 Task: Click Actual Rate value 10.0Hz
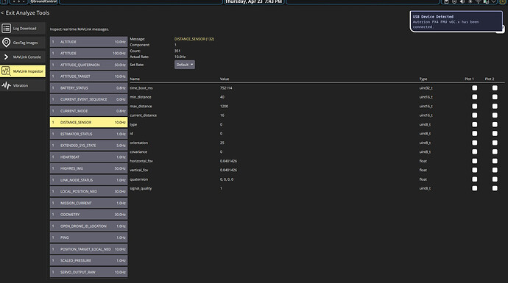pos(180,57)
